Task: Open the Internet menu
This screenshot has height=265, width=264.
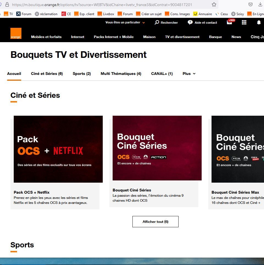Action: tap(77, 37)
